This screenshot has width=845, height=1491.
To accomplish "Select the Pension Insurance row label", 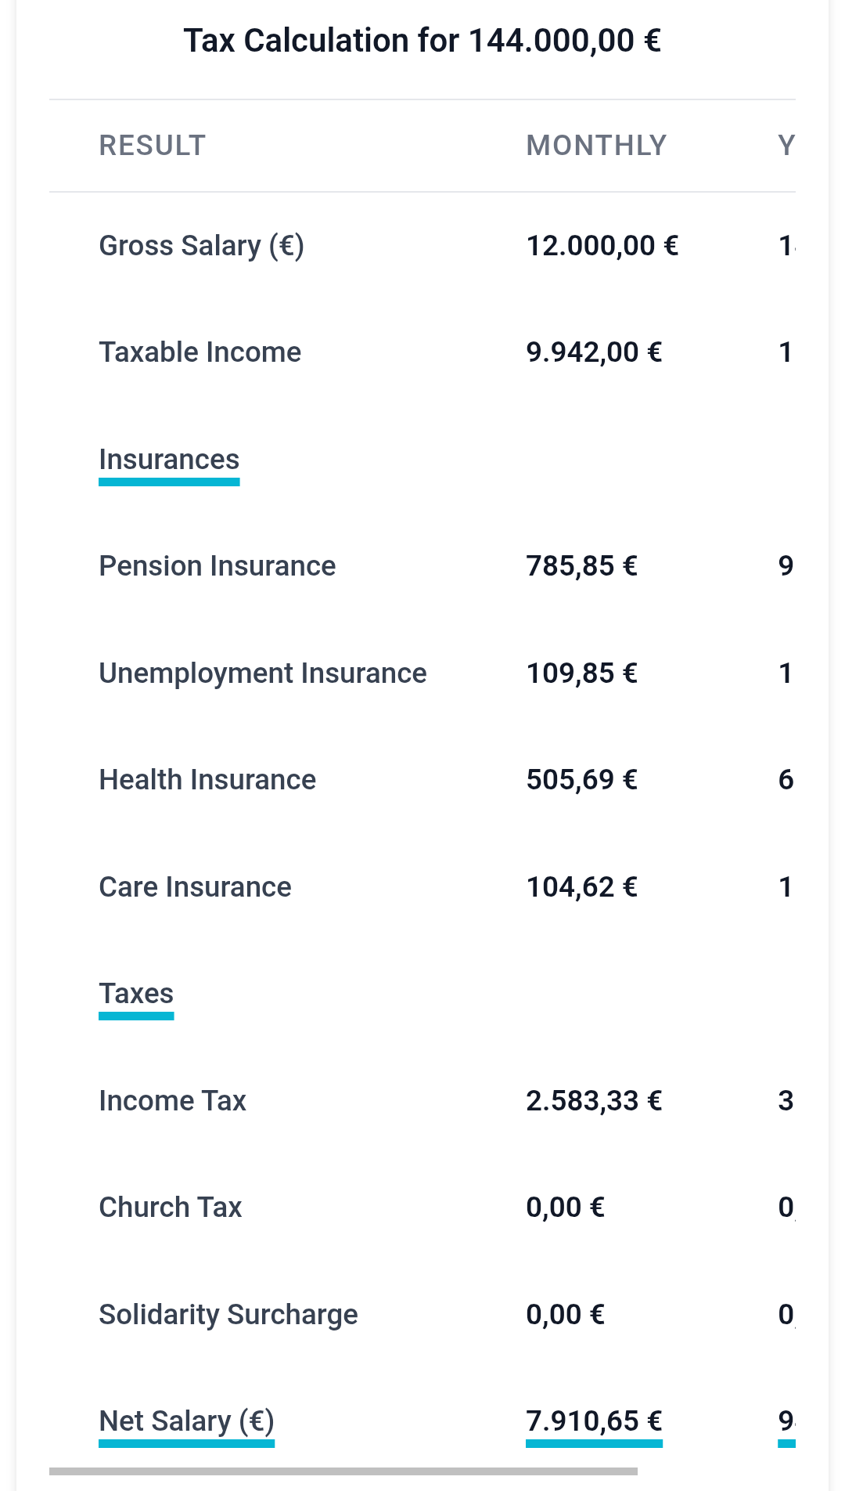I will click(217, 566).
